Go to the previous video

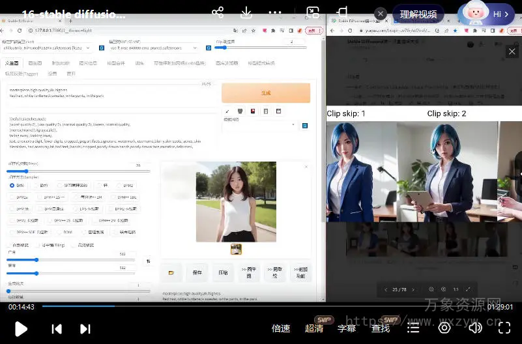coord(57,328)
